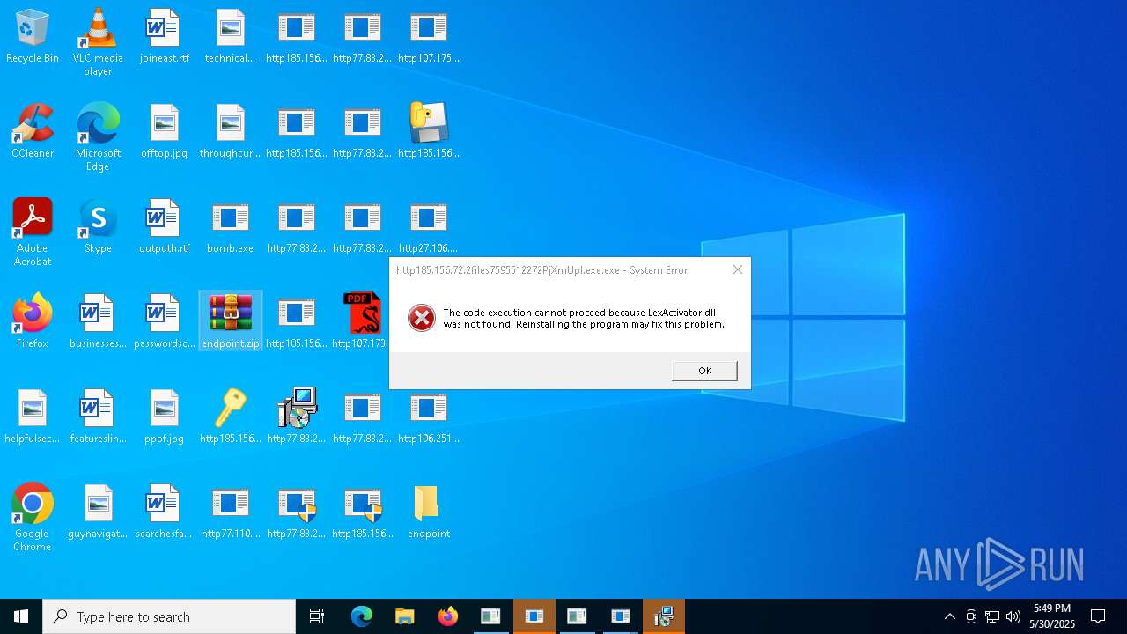The image size is (1127, 634).
Task: Switch to the installer app on taskbar
Action: click(x=664, y=616)
